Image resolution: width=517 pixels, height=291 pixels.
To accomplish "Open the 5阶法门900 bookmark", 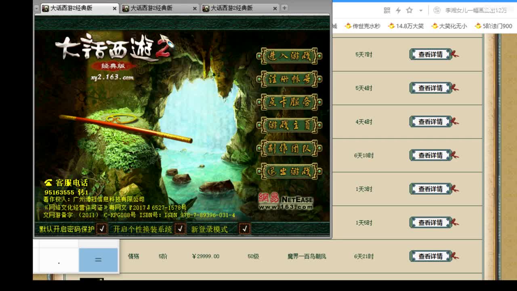I will click(x=493, y=26).
